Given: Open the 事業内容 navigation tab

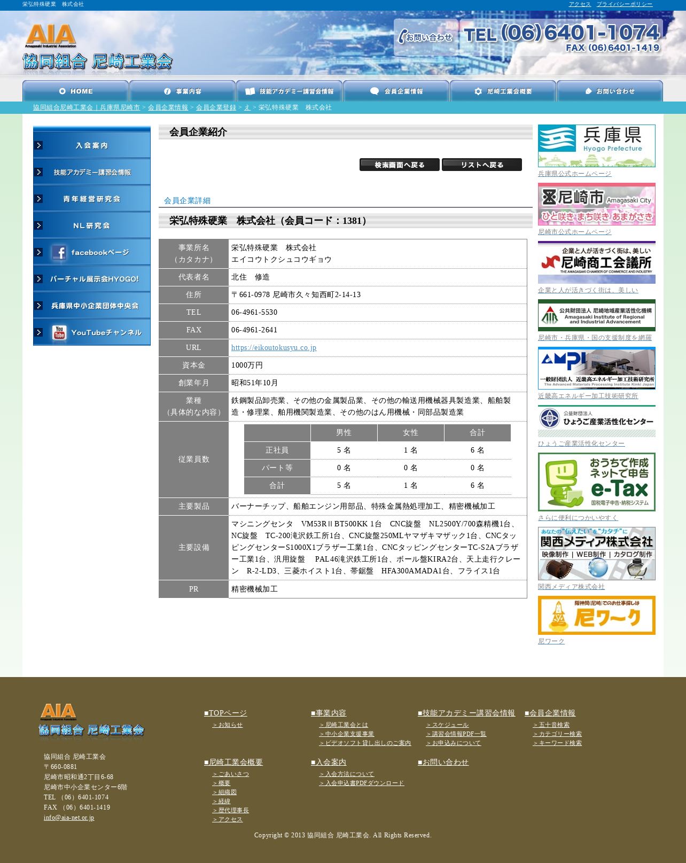Looking at the screenshot, I should point(182,91).
